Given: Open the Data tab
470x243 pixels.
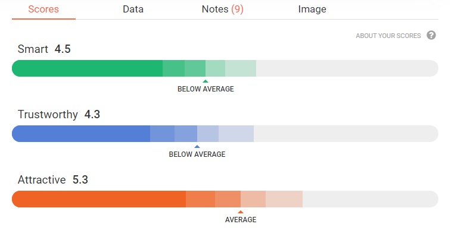Looking at the screenshot, I should (133, 10).
